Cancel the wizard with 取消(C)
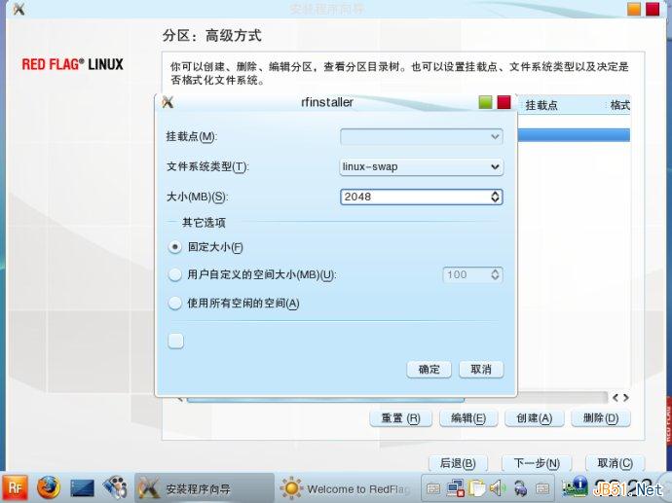Screen dimensions: 672x503 click(x=615, y=463)
